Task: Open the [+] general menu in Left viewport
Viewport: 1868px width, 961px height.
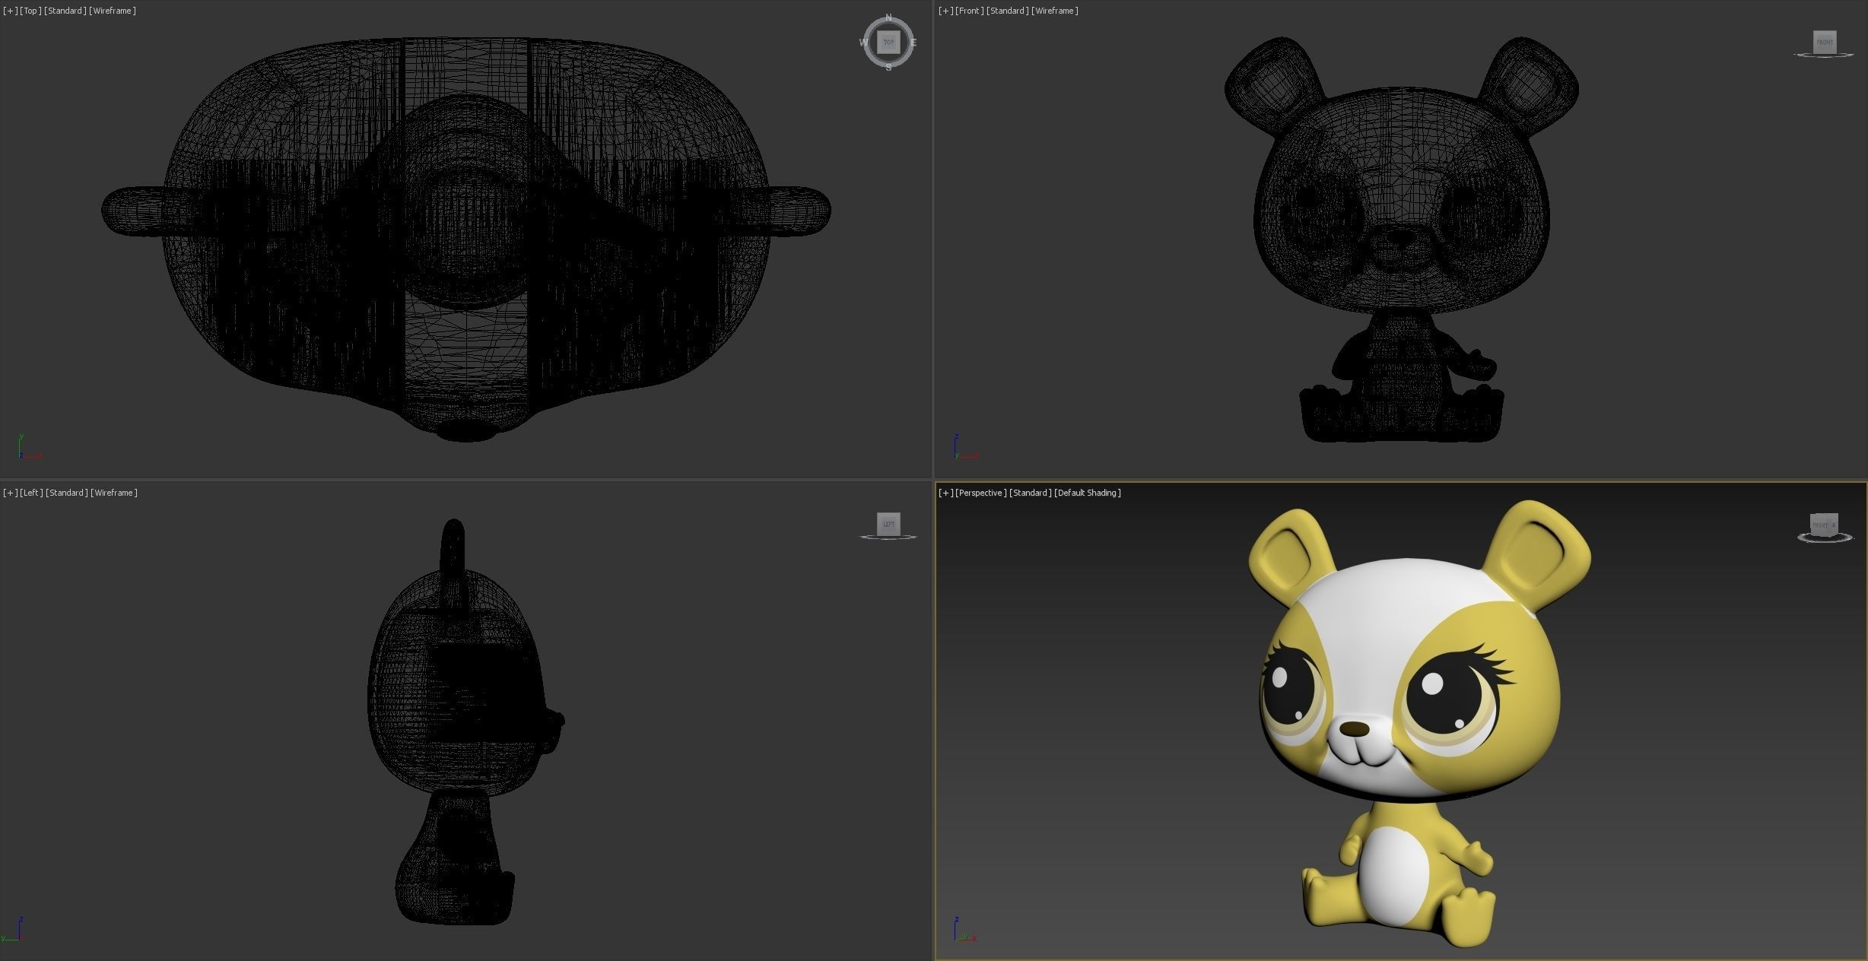Action: click(x=10, y=493)
